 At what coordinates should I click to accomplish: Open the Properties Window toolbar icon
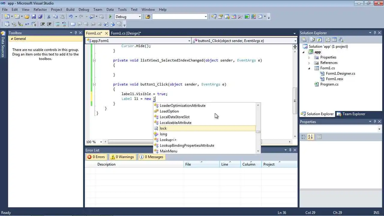(220, 17)
